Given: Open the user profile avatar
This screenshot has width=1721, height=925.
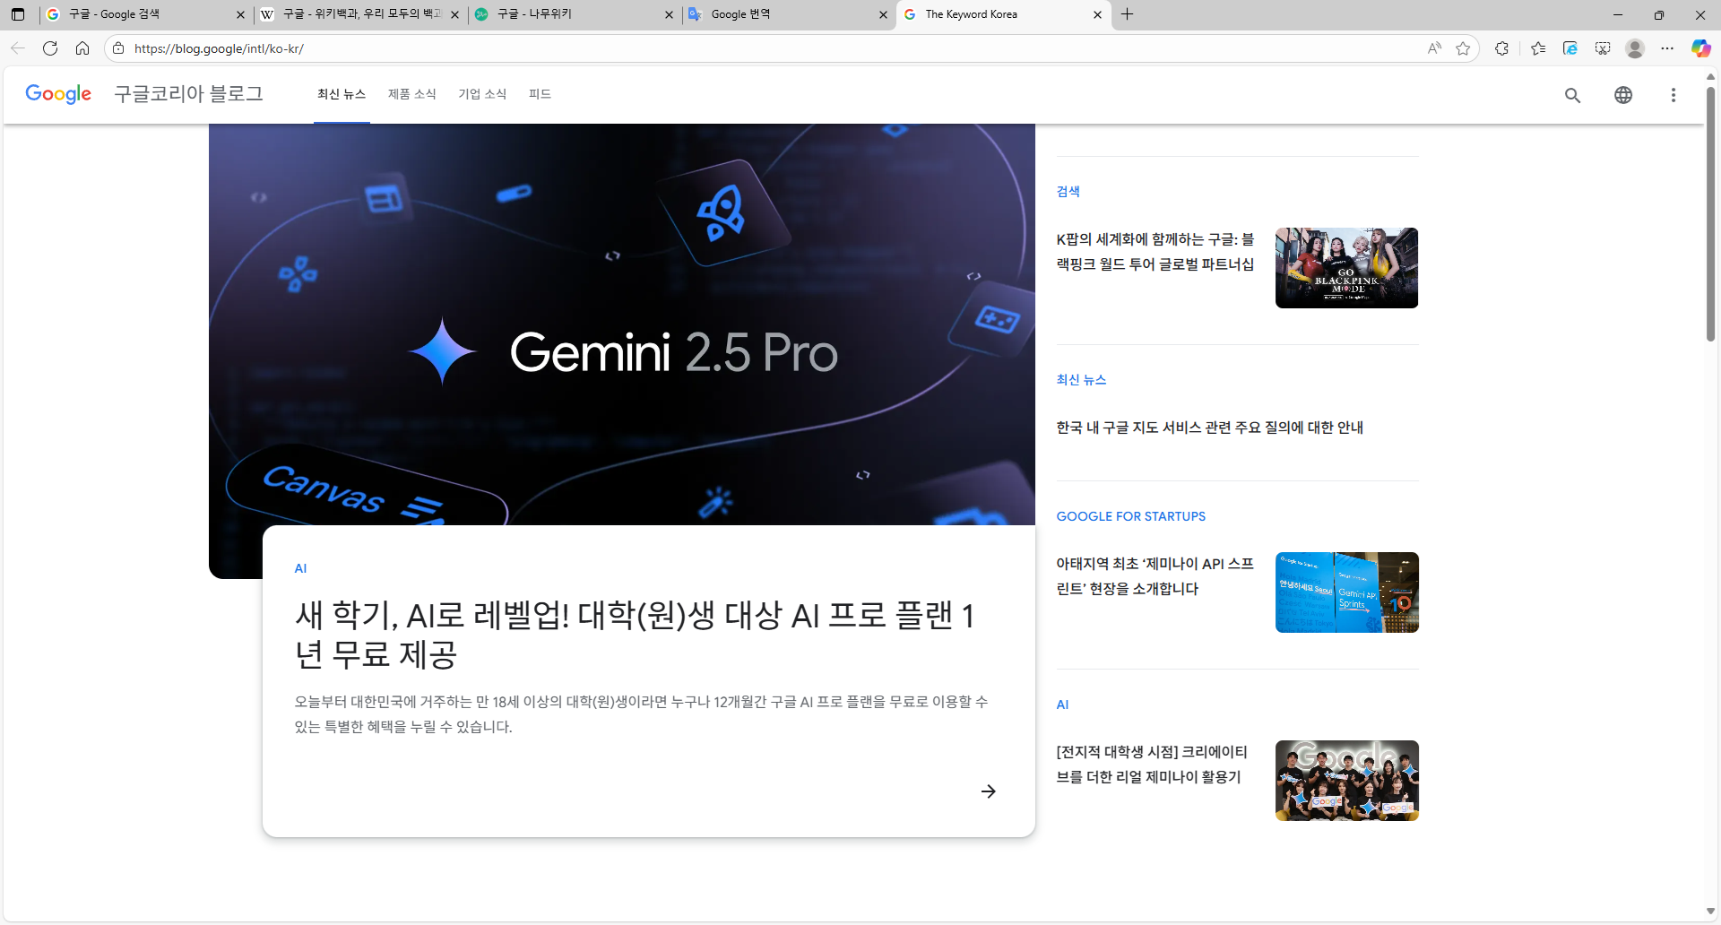Looking at the screenshot, I should click(x=1635, y=48).
